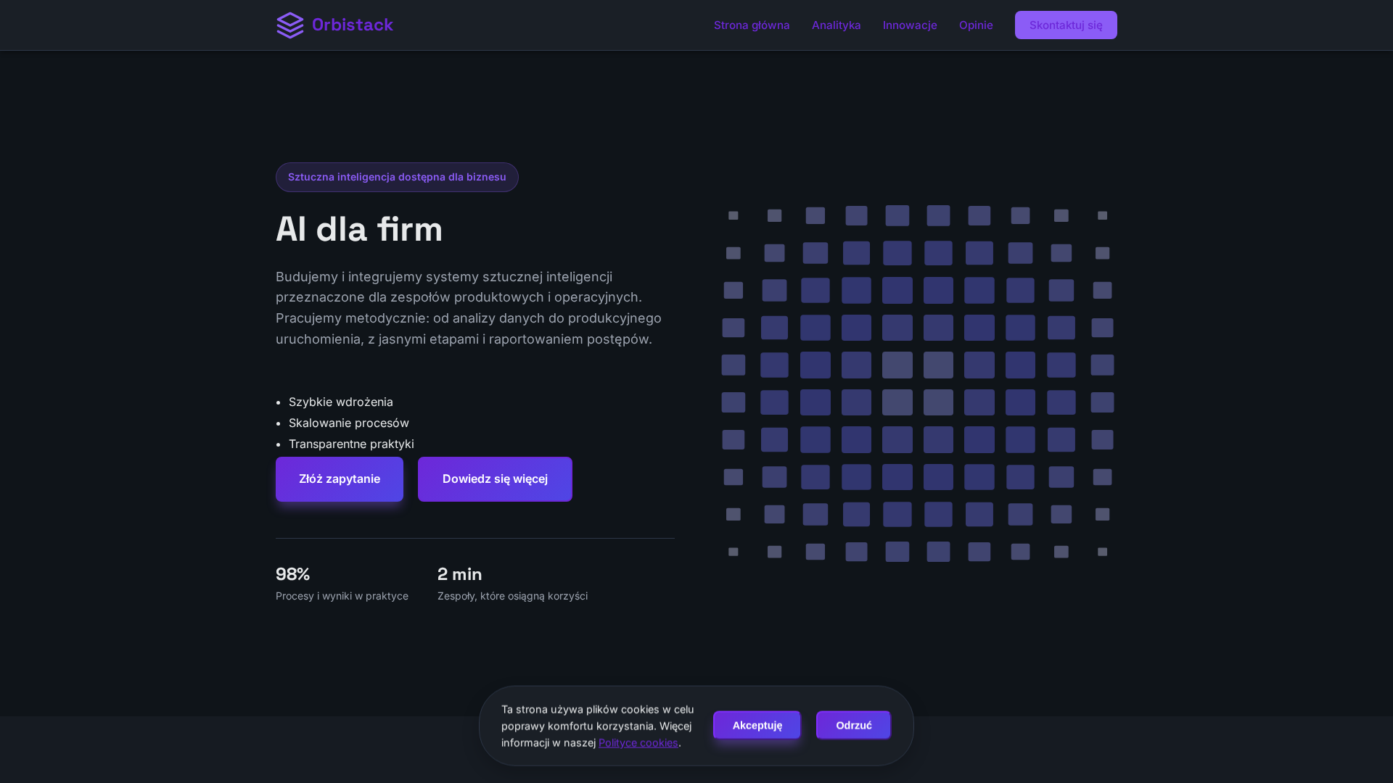The image size is (1393, 783).
Task: Click the caption 'Zespoły, które osiągną korzyści'
Action: (x=512, y=596)
